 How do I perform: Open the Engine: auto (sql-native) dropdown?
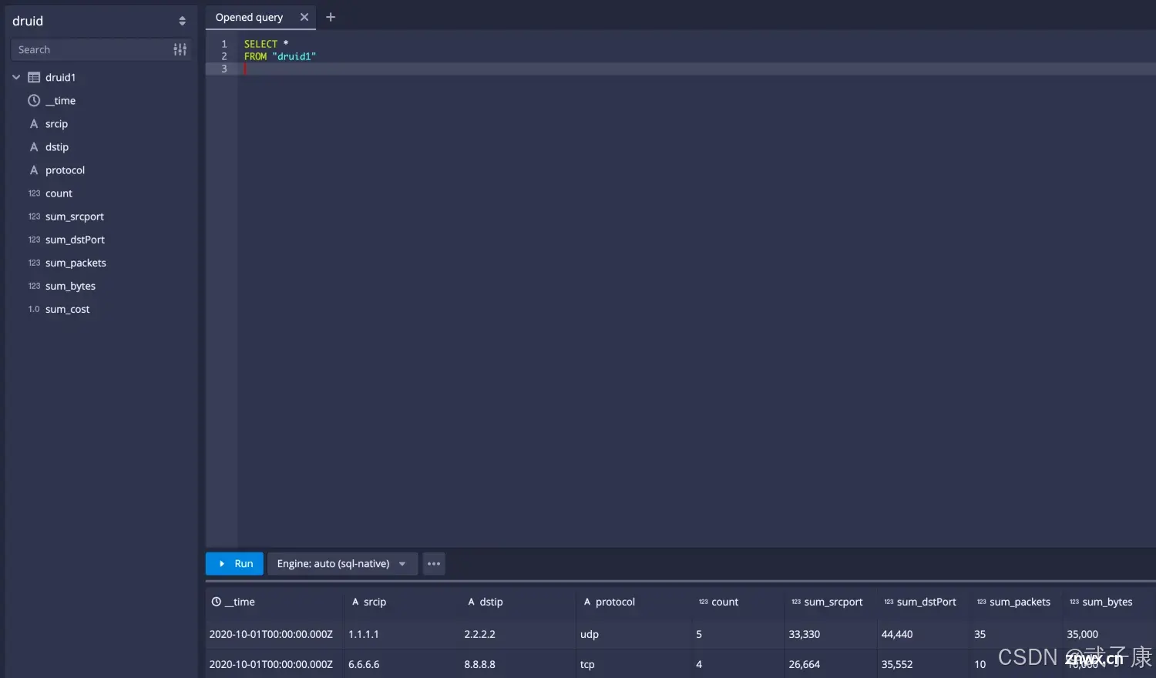[x=342, y=563]
